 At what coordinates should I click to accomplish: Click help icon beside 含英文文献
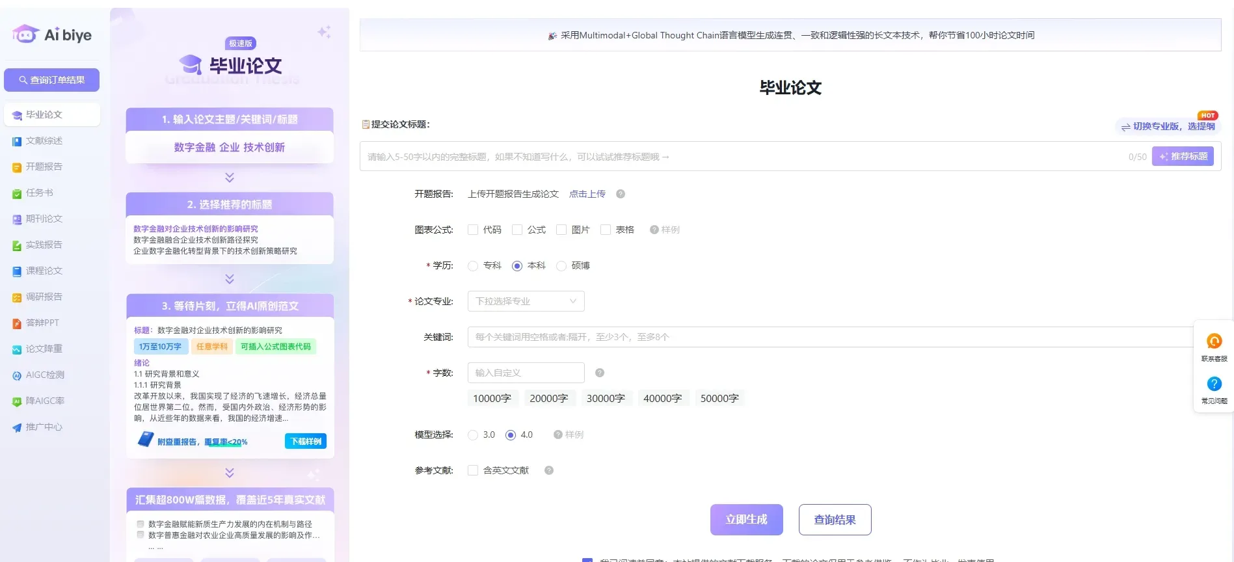(x=549, y=470)
